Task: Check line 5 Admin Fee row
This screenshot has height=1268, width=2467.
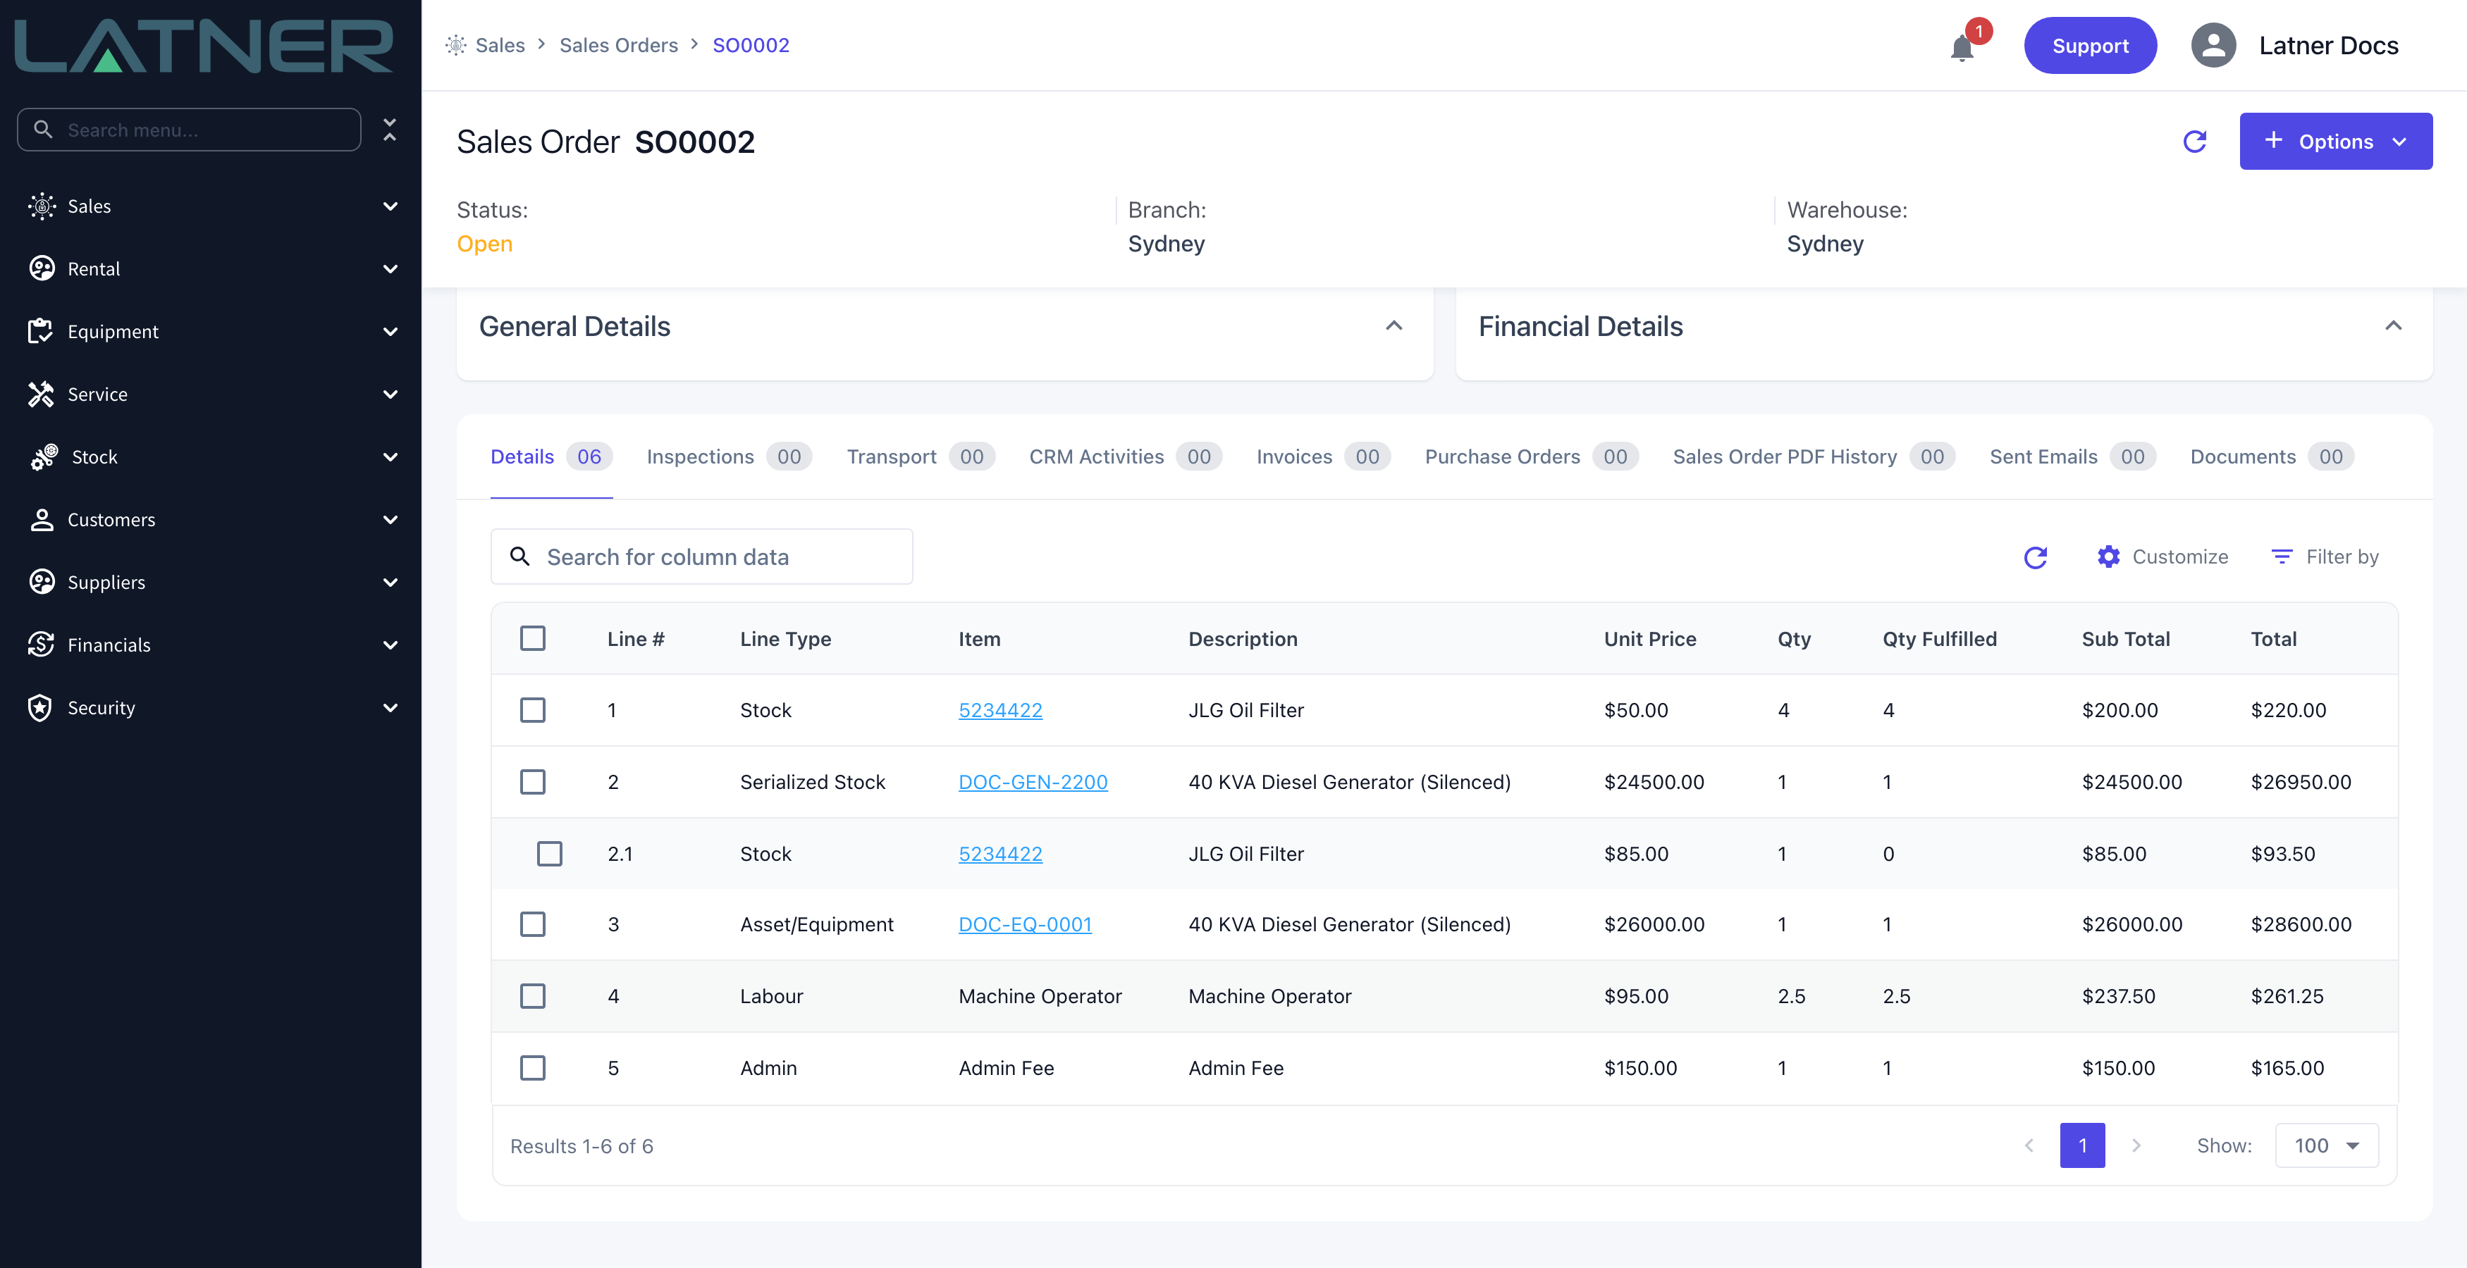Action: [x=532, y=1068]
